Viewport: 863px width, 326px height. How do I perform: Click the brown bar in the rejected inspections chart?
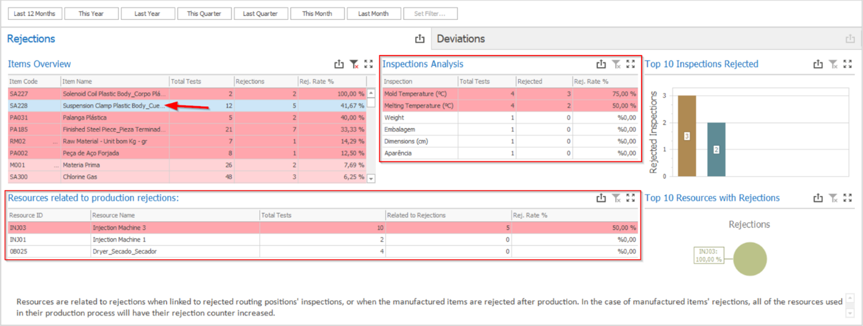pos(687,136)
